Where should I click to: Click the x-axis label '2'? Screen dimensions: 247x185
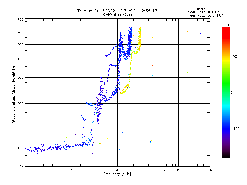(71, 170)
